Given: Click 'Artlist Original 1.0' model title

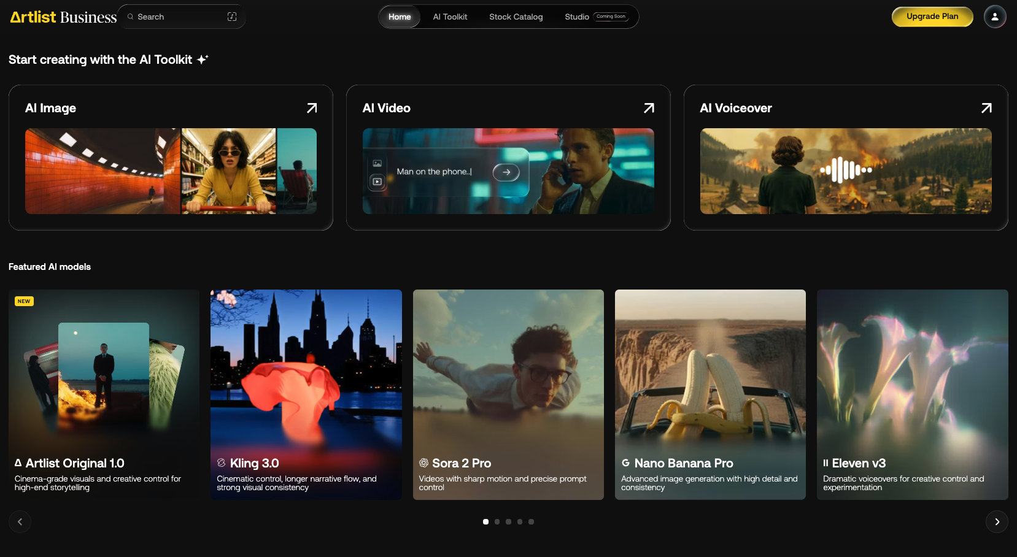Looking at the screenshot, I should coord(75,463).
